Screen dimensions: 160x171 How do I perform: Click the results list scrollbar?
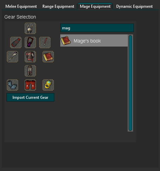pyautogui.click(x=130, y=83)
